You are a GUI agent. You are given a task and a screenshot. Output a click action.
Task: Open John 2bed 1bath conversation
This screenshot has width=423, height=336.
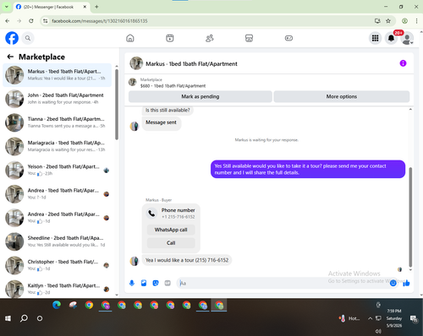(58, 99)
